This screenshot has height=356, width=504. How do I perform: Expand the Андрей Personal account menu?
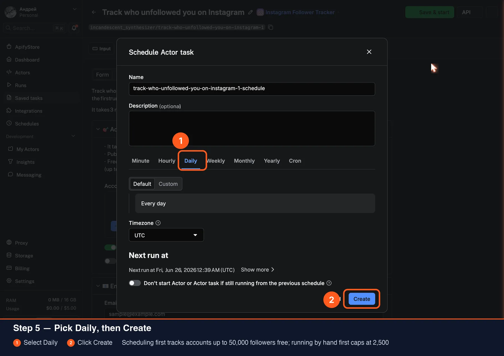click(x=74, y=9)
